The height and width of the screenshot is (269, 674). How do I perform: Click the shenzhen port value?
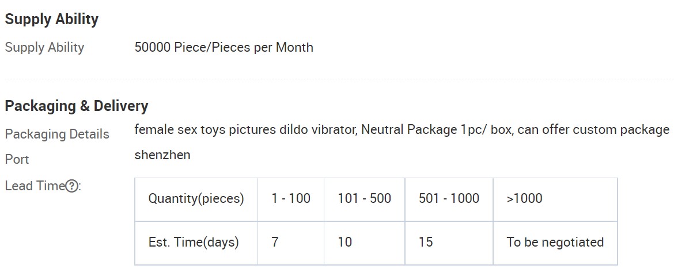pyautogui.click(x=162, y=155)
